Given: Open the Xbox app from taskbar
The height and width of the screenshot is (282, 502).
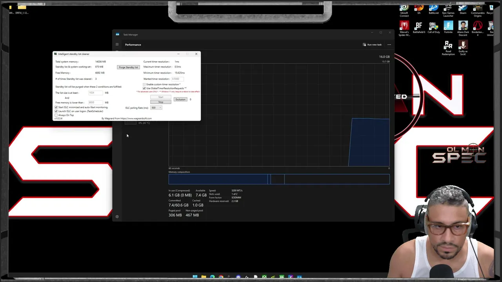Looking at the screenshot, I should point(264,277).
